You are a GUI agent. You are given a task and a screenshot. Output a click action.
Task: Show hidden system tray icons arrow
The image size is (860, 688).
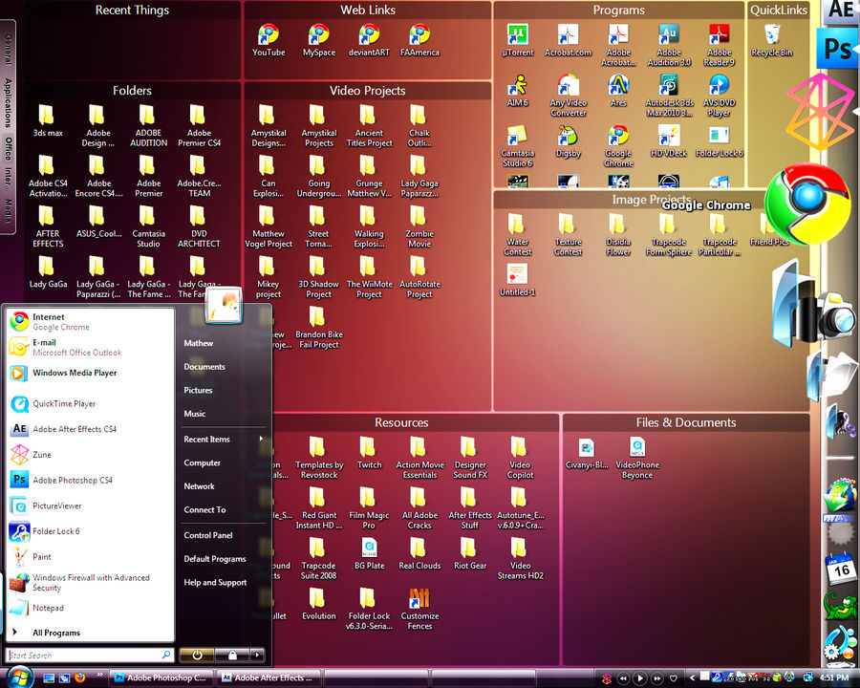(692, 678)
